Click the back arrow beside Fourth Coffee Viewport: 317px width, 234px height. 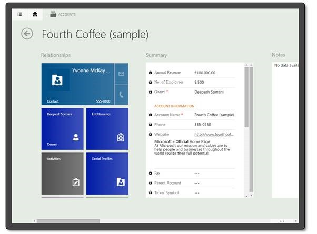coord(27,34)
